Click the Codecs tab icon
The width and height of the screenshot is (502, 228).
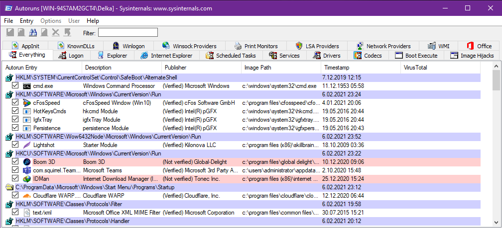click(x=358, y=56)
